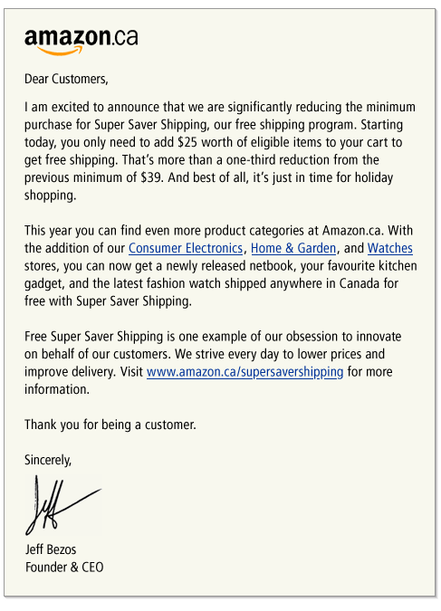Click the orange smile arrow under logo
The image size is (441, 611).
[x=60, y=51]
